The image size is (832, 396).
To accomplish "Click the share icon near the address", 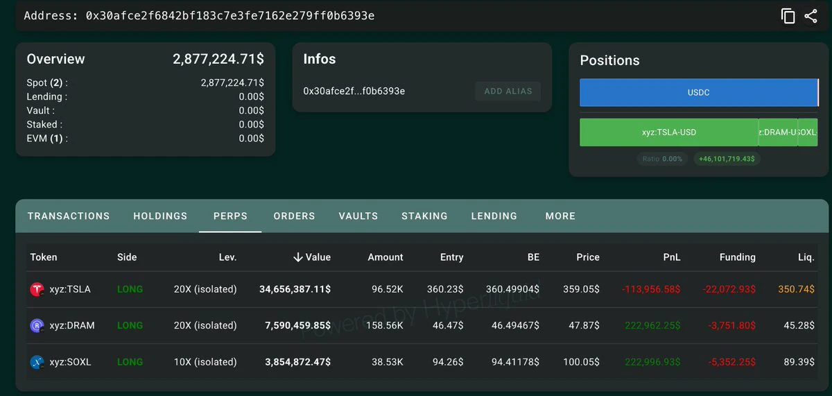I will (x=811, y=16).
